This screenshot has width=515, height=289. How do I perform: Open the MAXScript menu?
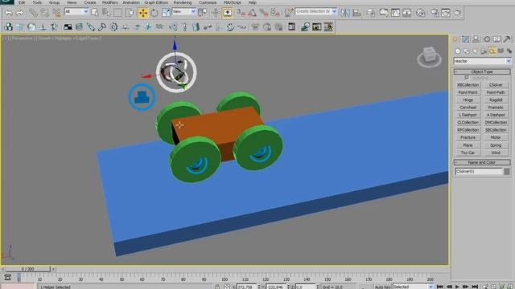[x=233, y=2]
